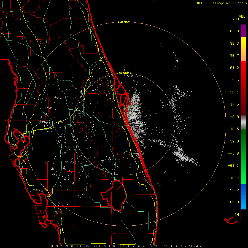Click the VEL legend heading
The image size is (248, 248).
(242, 17)
